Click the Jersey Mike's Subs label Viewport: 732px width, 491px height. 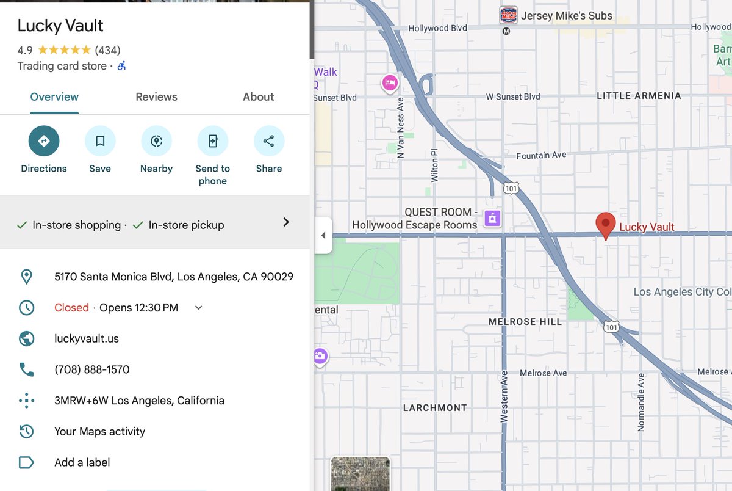pyautogui.click(x=567, y=16)
